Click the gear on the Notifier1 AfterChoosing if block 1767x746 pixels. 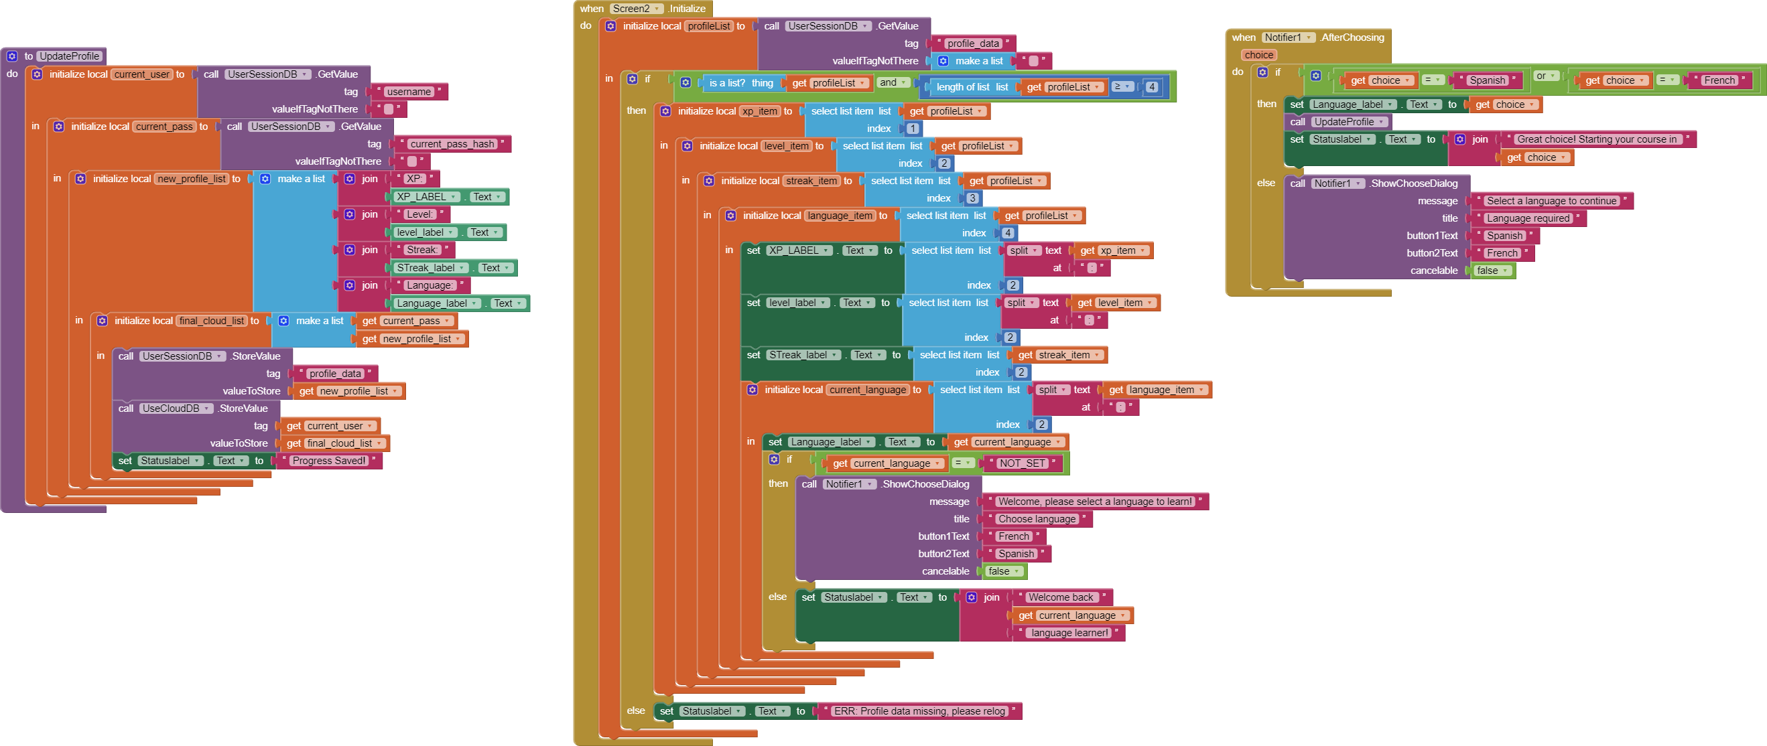[x=1262, y=72]
